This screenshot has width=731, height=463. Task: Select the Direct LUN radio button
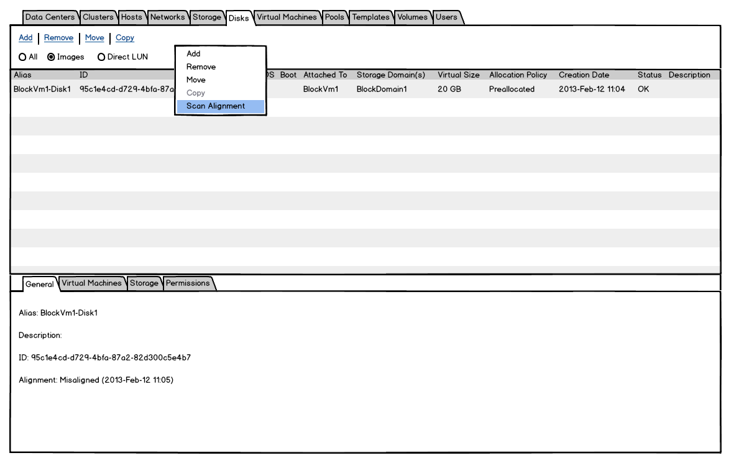pyautogui.click(x=101, y=57)
